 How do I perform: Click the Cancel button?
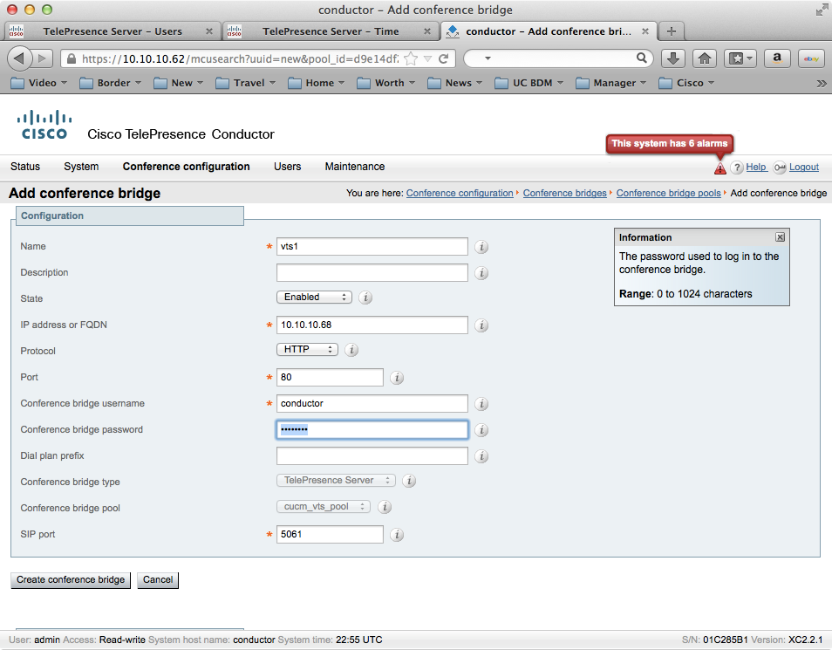(158, 580)
